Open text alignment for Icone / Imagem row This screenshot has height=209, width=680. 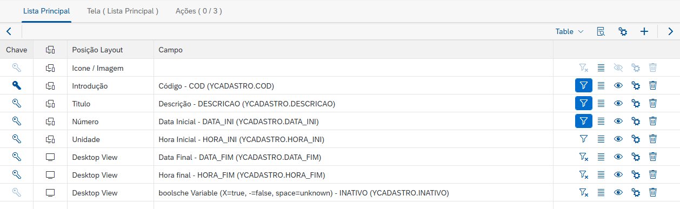[x=601, y=68]
